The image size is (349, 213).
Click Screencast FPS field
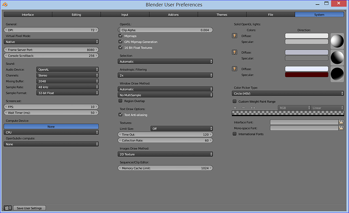coord(51,107)
